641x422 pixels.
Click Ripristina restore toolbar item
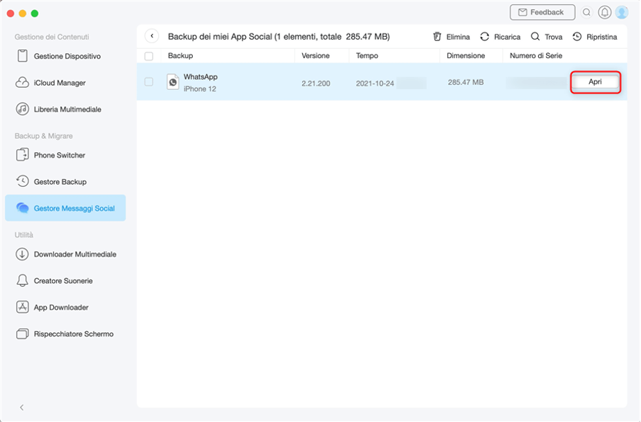coord(594,37)
